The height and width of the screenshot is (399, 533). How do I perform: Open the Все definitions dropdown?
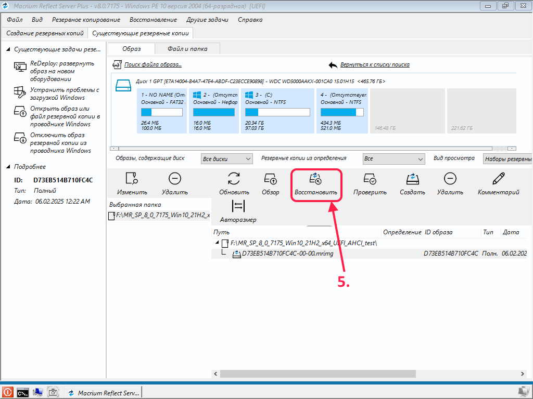pyautogui.click(x=394, y=159)
